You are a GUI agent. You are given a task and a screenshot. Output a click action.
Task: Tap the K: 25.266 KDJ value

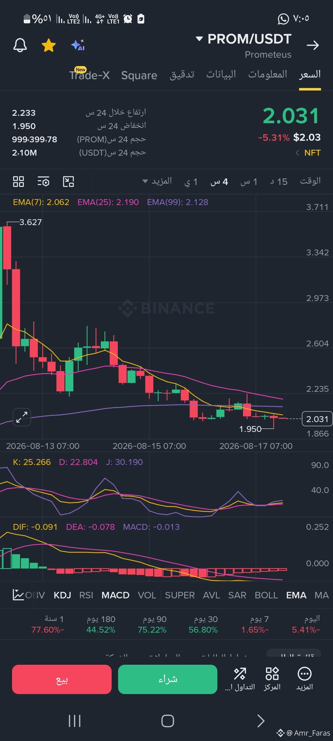32,462
